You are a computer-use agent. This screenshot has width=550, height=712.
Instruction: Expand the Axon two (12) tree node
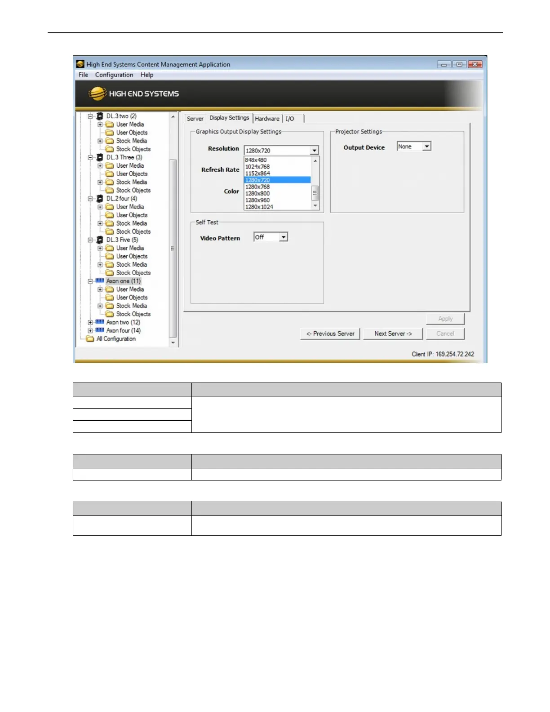(90, 322)
